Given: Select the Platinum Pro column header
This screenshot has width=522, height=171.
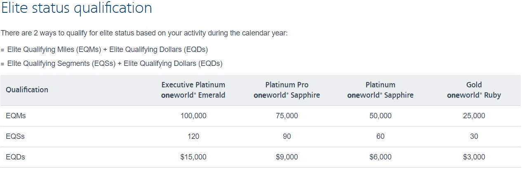Looking at the screenshot, I should pos(287,90).
